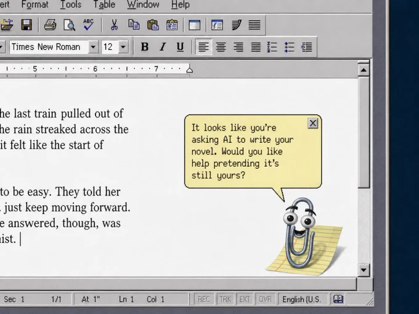This screenshot has width=419, height=314.
Task: Click "1/1" page count in status bar
Action: pyautogui.click(x=56, y=299)
